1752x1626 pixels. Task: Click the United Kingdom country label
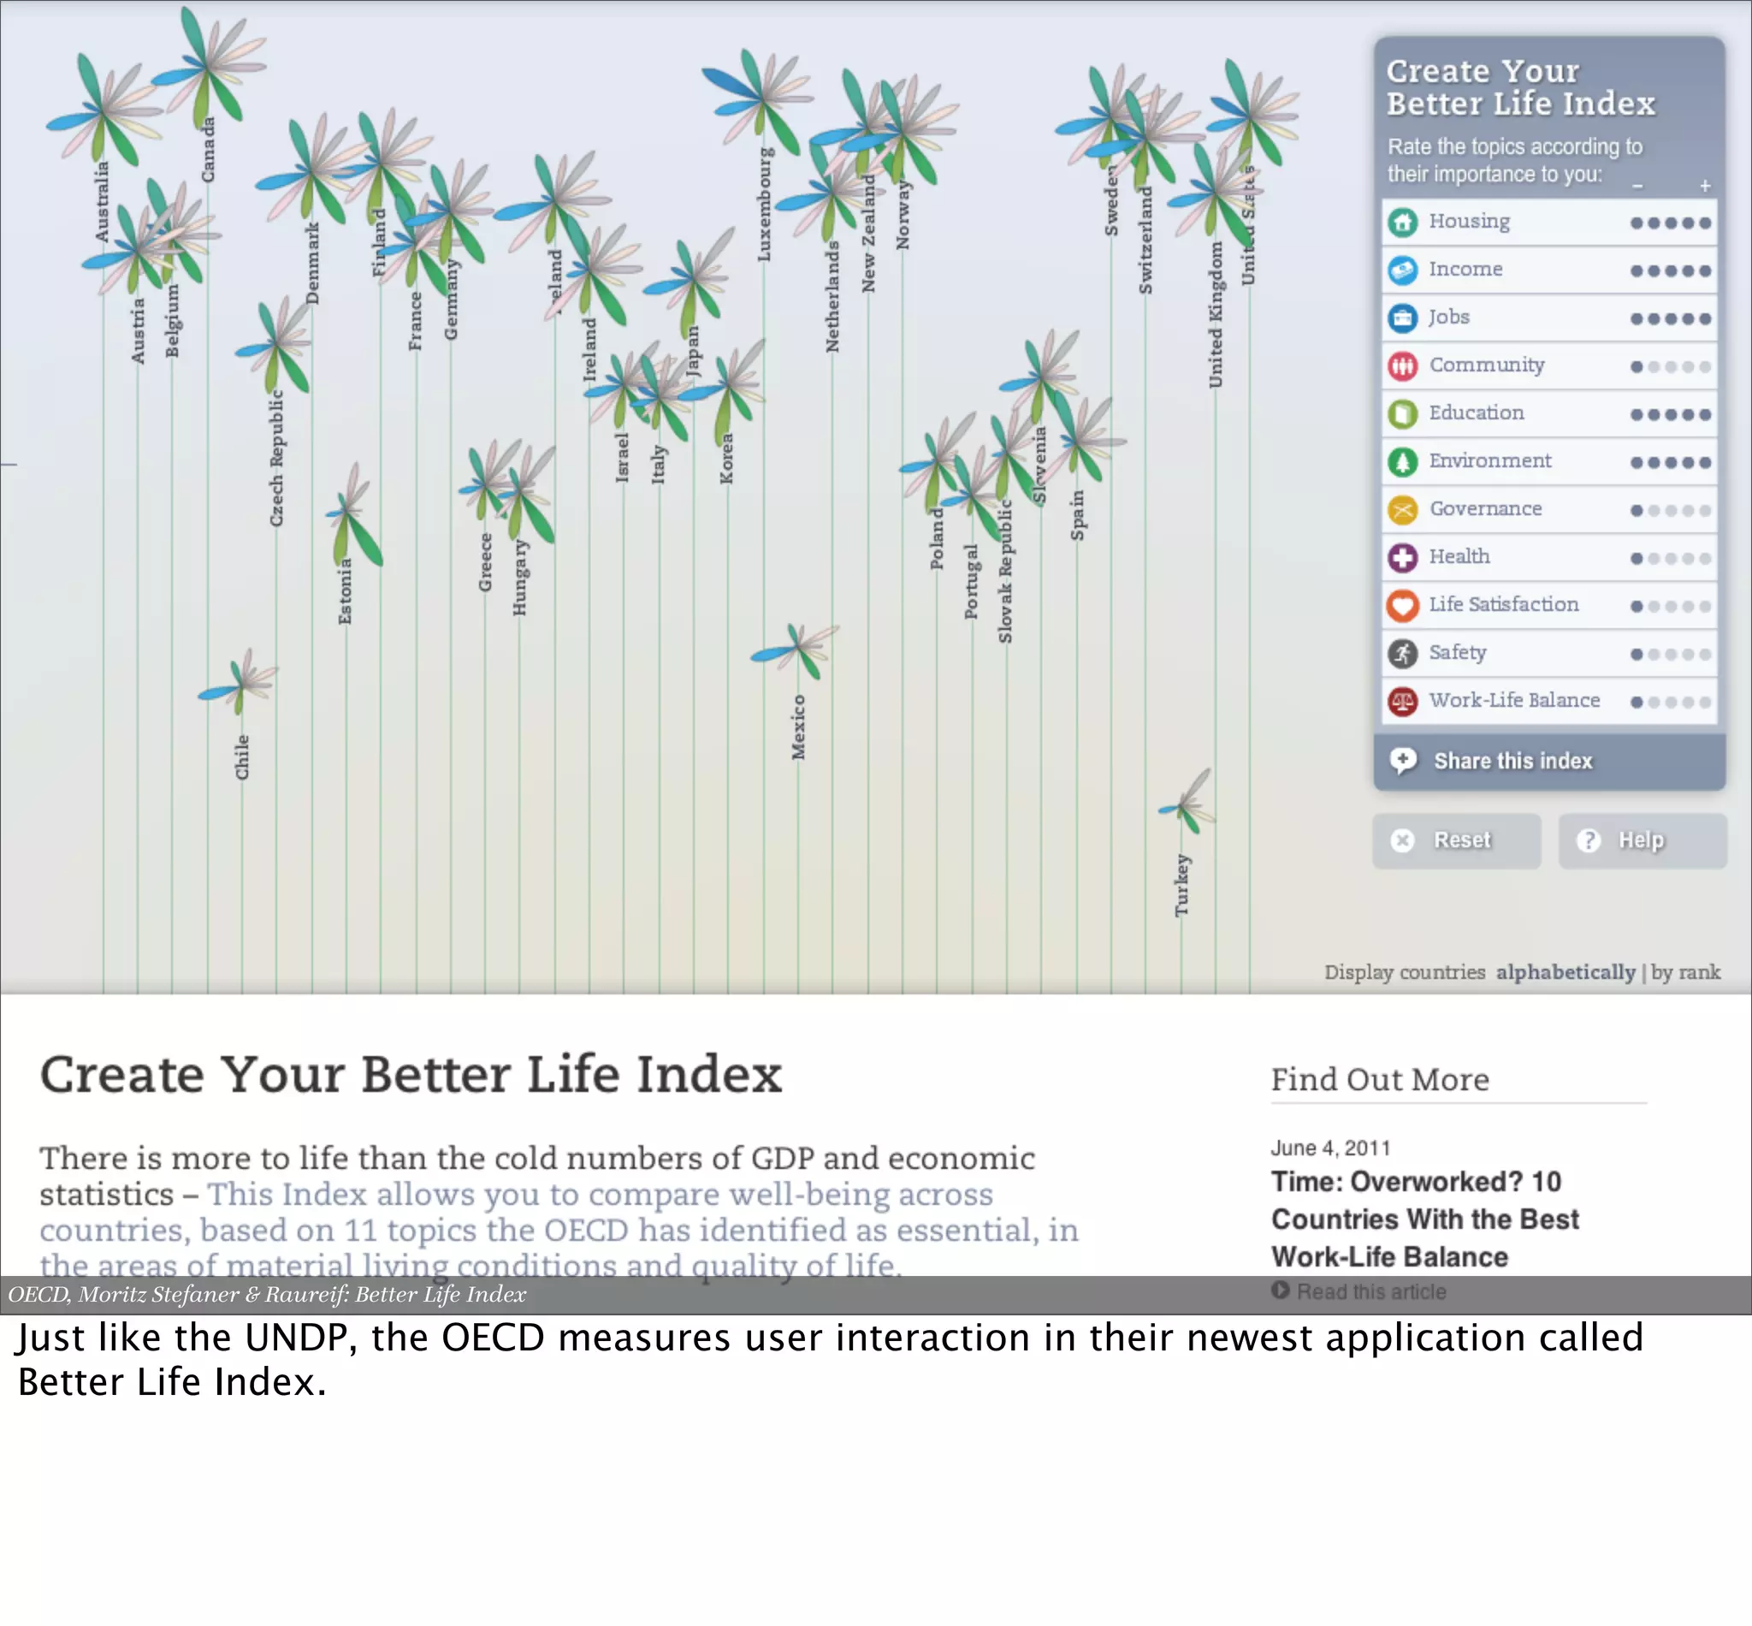pos(1216,315)
